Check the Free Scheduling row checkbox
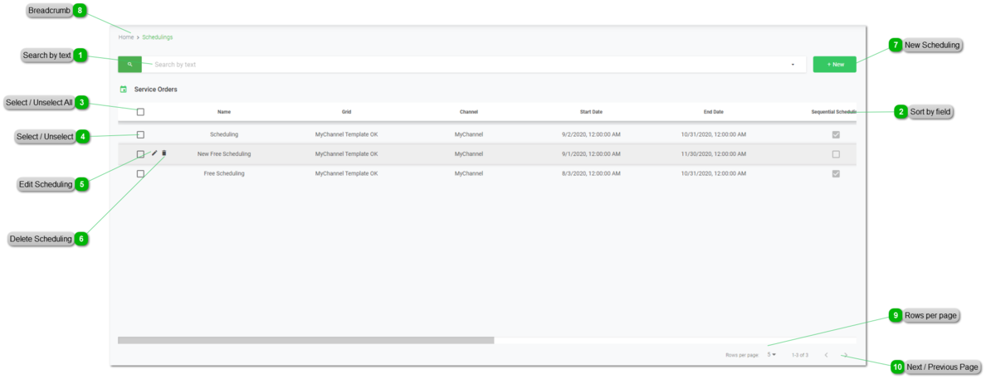986x379 pixels. click(x=140, y=173)
